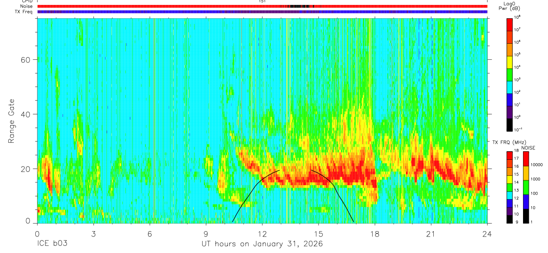Image resolution: width=548 pixels, height=253 pixels.
Task: Click UT hours tick label '9'
Action: 206,233
